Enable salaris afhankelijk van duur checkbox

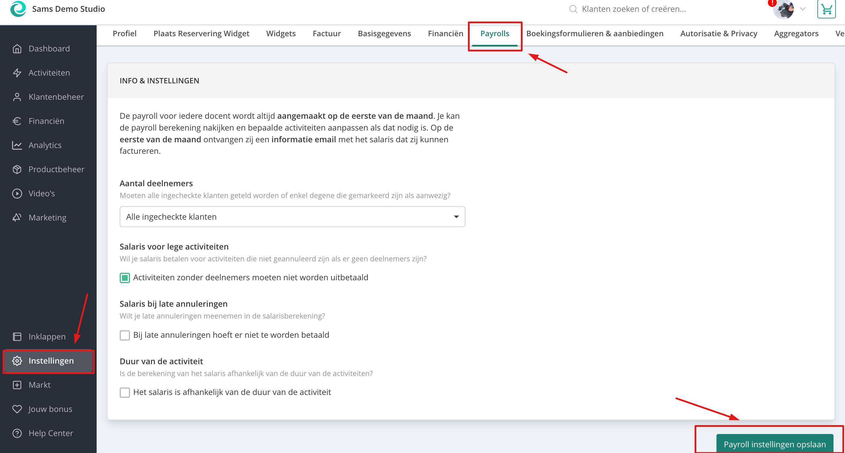coord(125,392)
